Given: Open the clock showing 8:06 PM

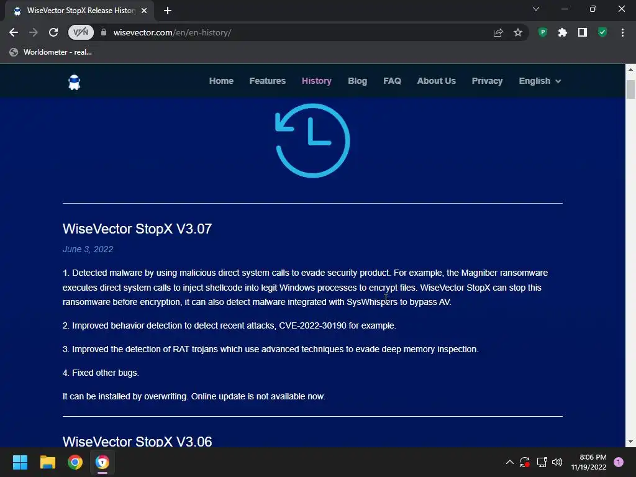Looking at the screenshot, I should [x=589, y=462].
